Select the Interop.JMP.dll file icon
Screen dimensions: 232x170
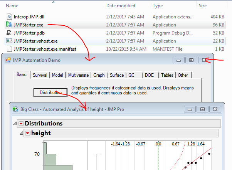pyautogui.click(x=9, y=17)
